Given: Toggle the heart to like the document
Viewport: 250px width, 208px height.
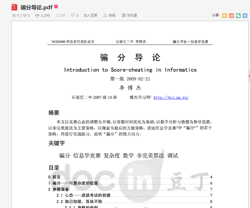Looking at the screenshot, I should (x=59, y=15).
